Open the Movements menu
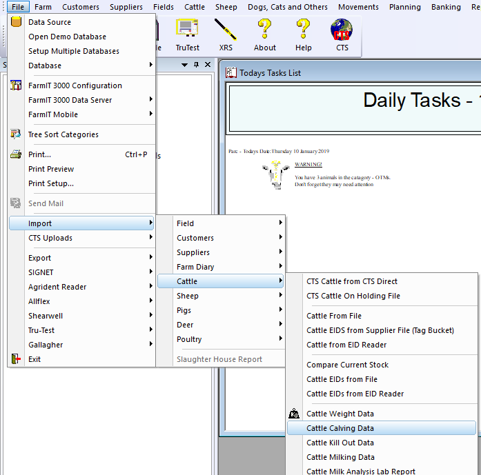 click(x=358, y=7)
